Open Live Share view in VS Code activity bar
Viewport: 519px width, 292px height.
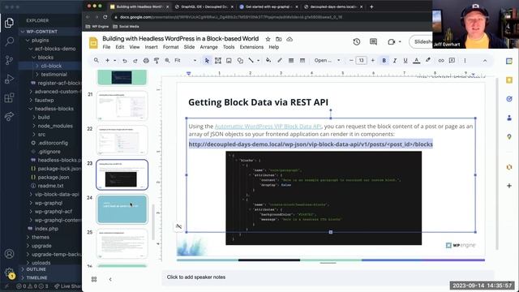(9, 116)
